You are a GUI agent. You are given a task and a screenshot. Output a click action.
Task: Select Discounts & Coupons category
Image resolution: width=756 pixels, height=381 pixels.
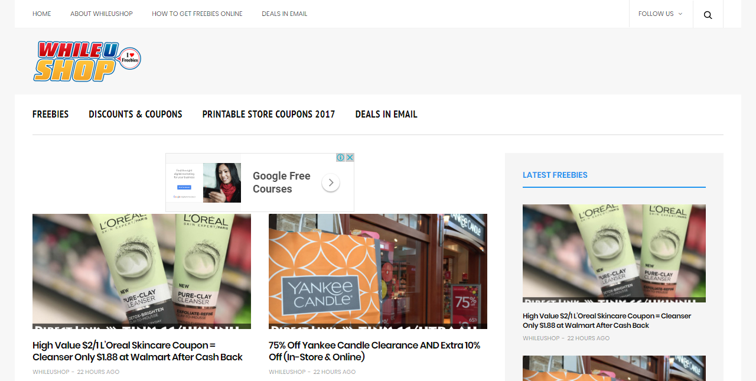click(x=135, y=114)
